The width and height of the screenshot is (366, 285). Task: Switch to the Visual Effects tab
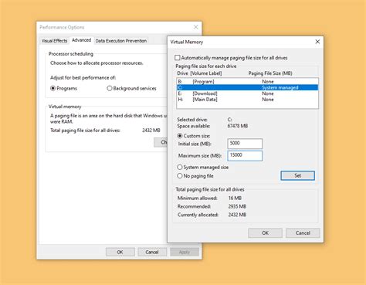click(54, 41)
